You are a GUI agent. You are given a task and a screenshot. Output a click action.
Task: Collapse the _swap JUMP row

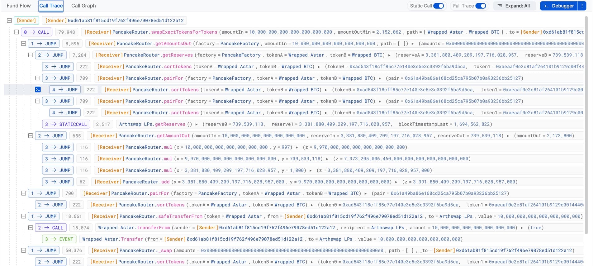[23, 250]
